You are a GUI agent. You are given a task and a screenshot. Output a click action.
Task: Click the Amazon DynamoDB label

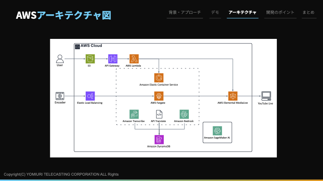coord(159,146)
